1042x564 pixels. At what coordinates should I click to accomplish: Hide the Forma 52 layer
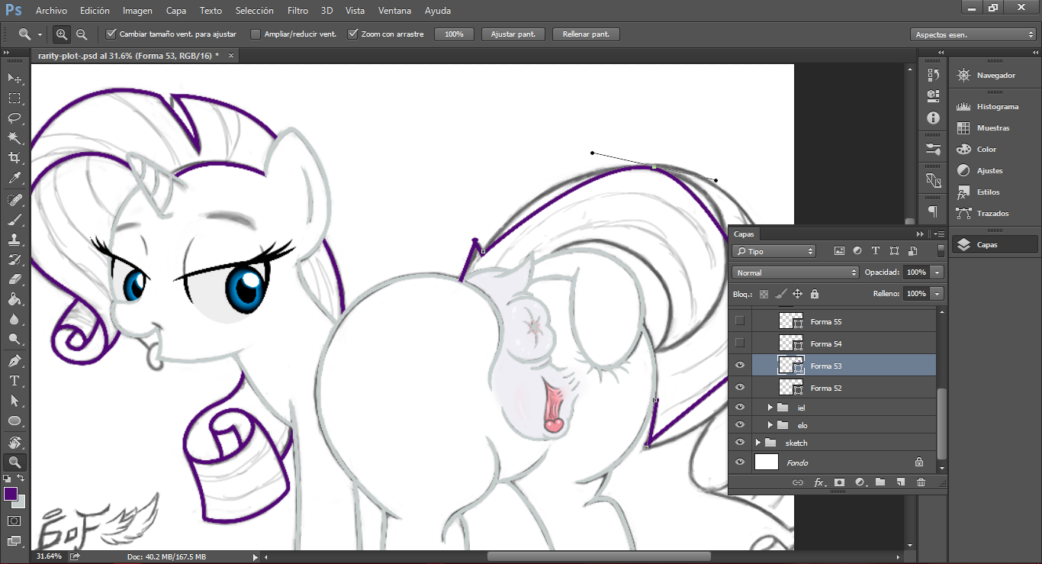point(739,388)
